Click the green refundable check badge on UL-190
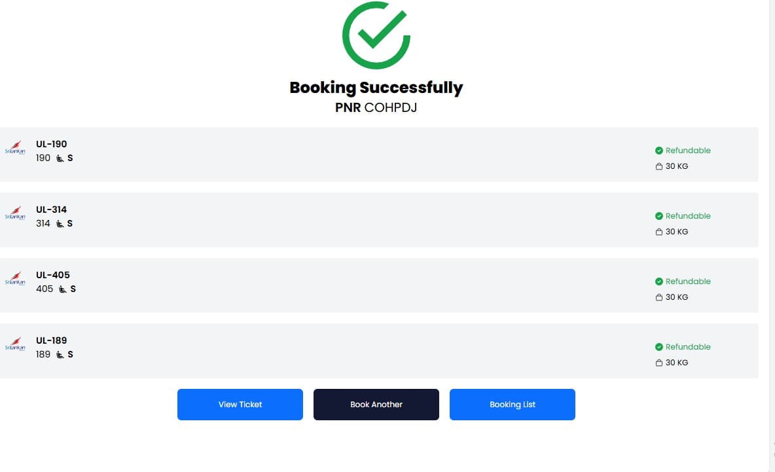The height and width of the screenshot is (472, 775). click(659, 150)
